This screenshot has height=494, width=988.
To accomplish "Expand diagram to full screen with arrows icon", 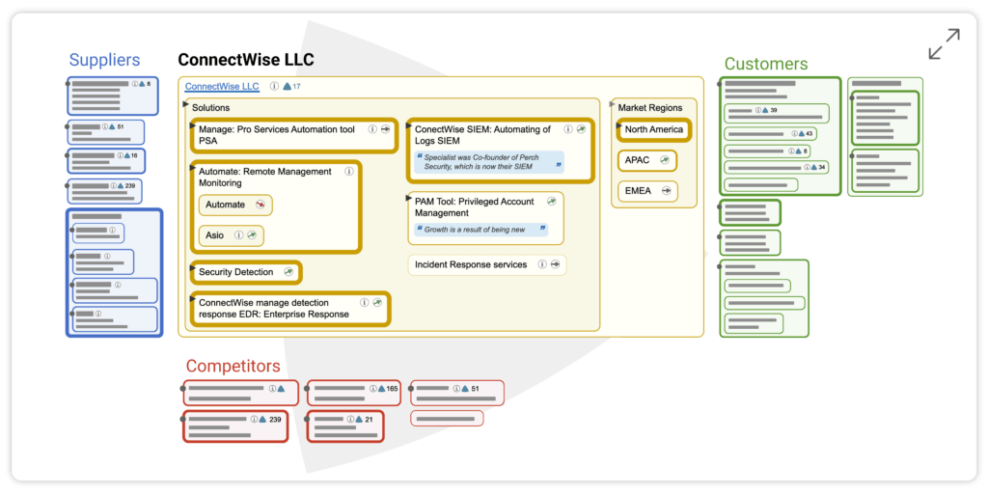I will point(944,44).
